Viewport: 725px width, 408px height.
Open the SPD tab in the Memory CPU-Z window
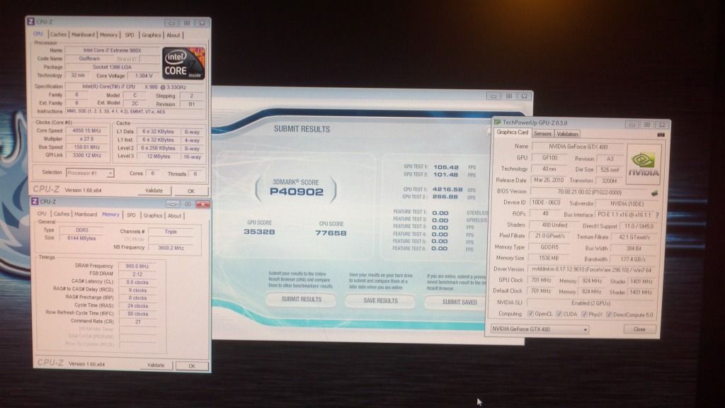click(x=131, y=215)
